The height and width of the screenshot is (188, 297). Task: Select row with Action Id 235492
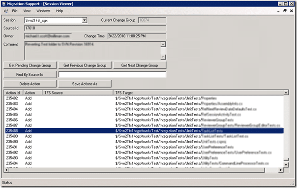point(144,153)
